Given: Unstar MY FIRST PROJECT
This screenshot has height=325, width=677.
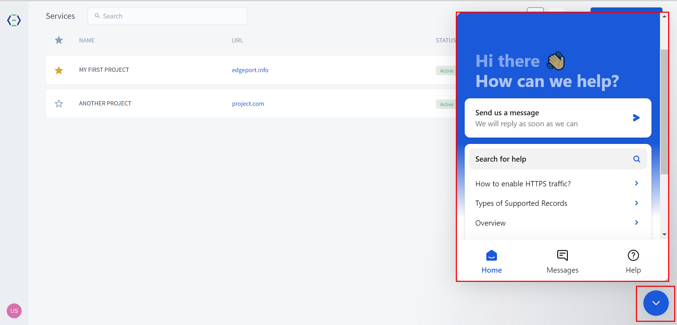Looking at the screenshot, I should [x=59, y=70].
